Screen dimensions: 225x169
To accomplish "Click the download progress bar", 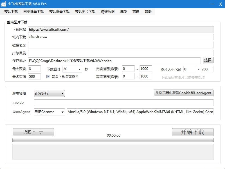I will (113, 140).
